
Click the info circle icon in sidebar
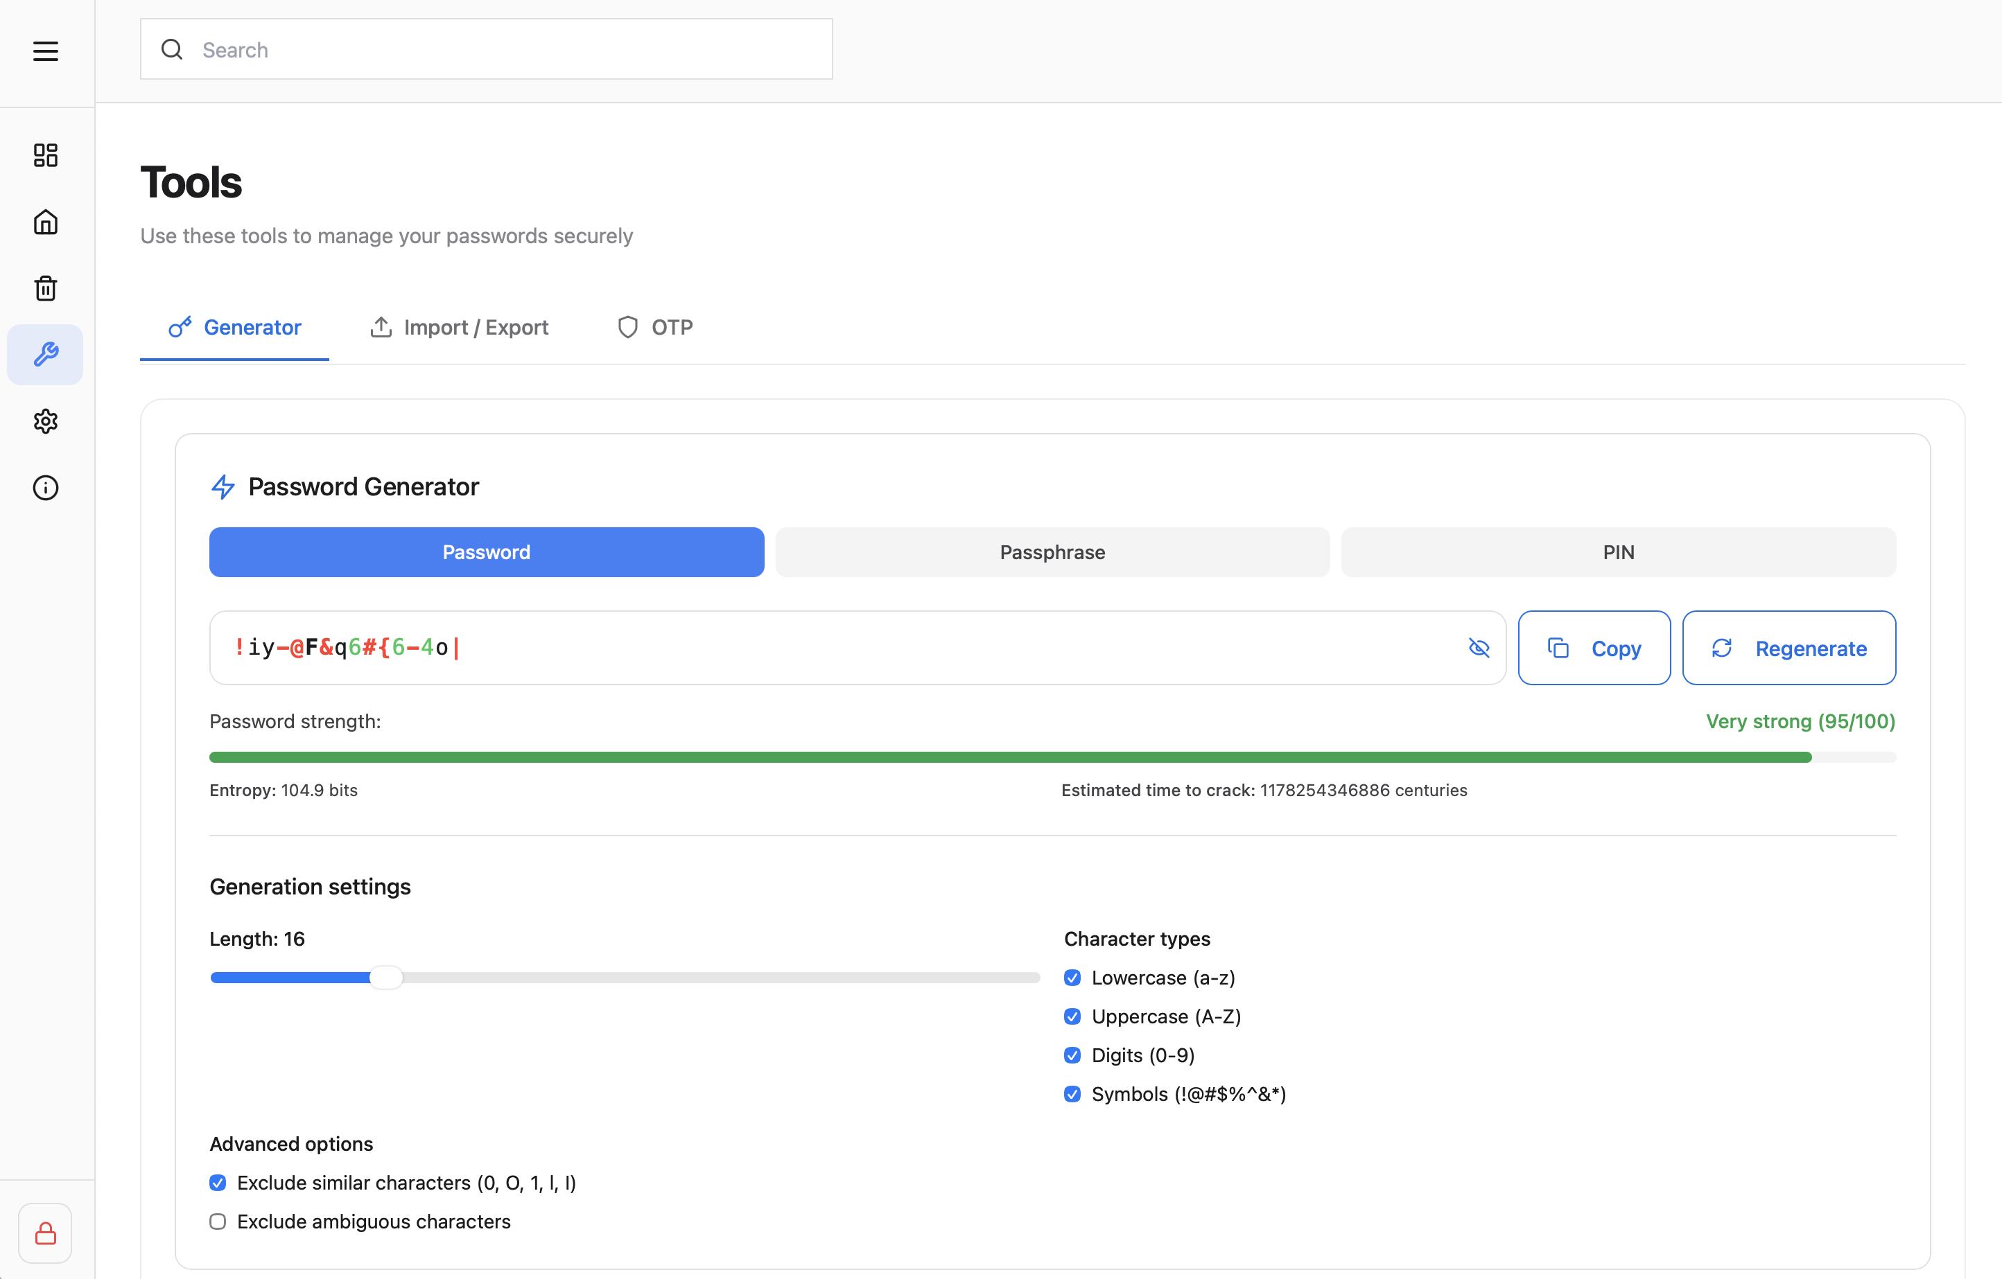46,488
